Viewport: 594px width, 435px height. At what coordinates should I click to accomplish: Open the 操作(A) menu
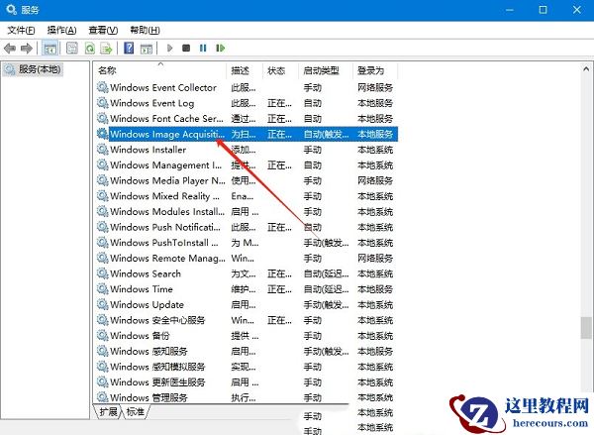point(61,30)
